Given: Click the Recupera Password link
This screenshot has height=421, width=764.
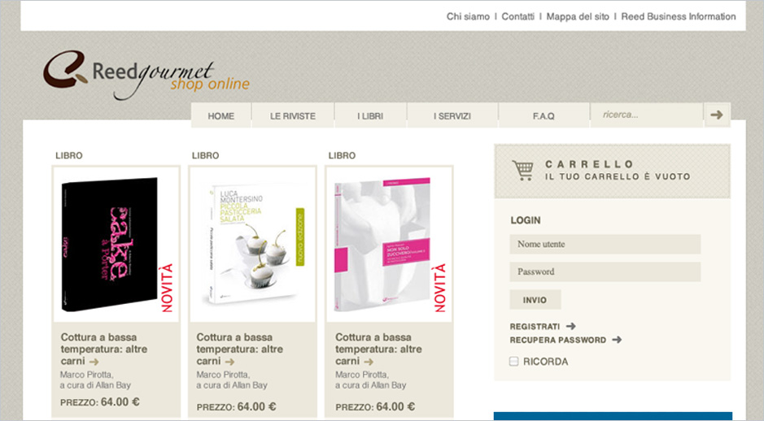Looking at the screenshot, I should click(x=558, y=341).
